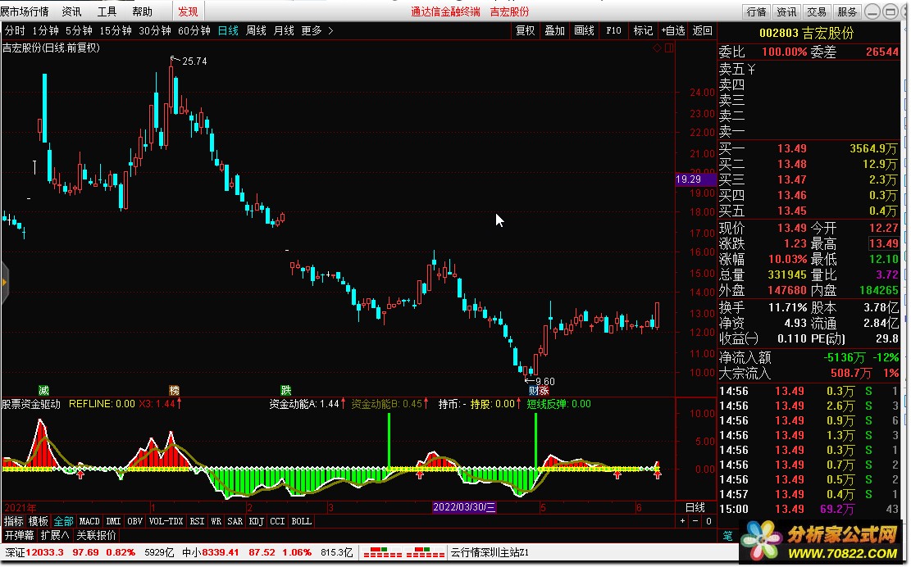
Task: Switch to the 分时 intraday view
Action: [x=15, y=31]
